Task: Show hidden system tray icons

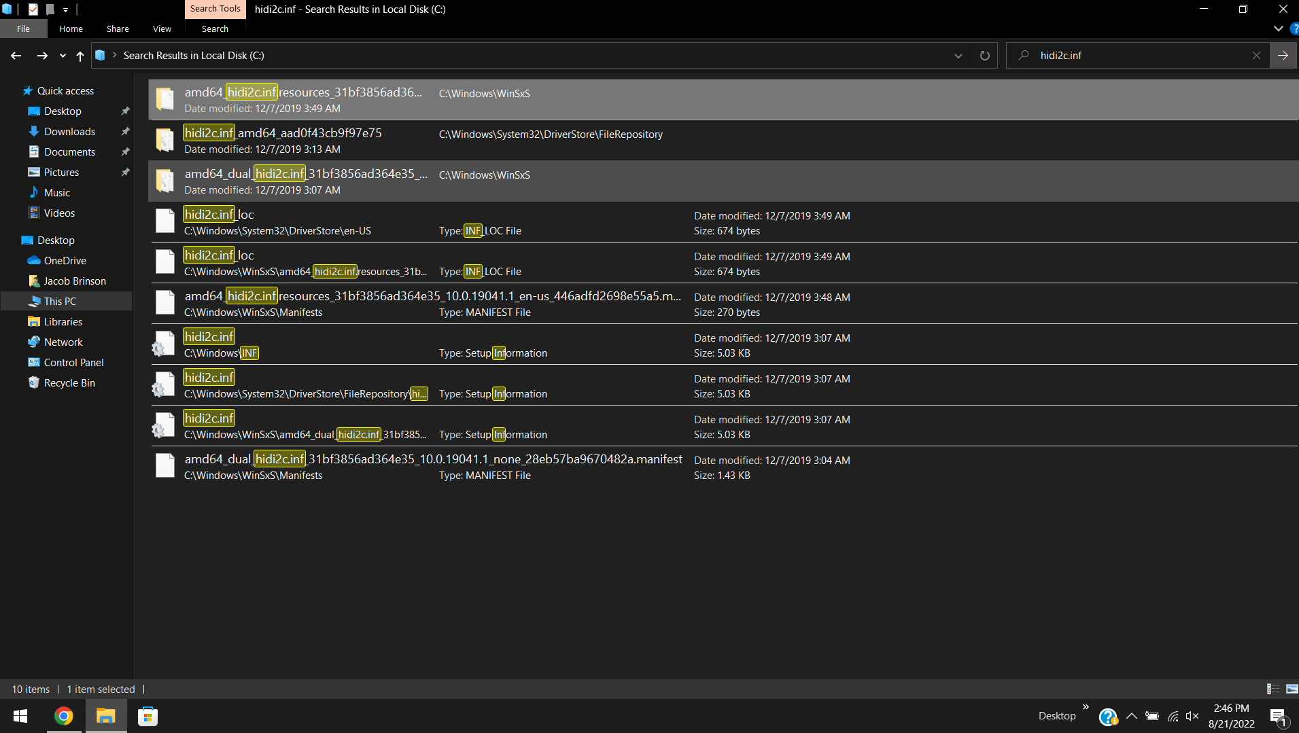Action: pos(1132,716)
